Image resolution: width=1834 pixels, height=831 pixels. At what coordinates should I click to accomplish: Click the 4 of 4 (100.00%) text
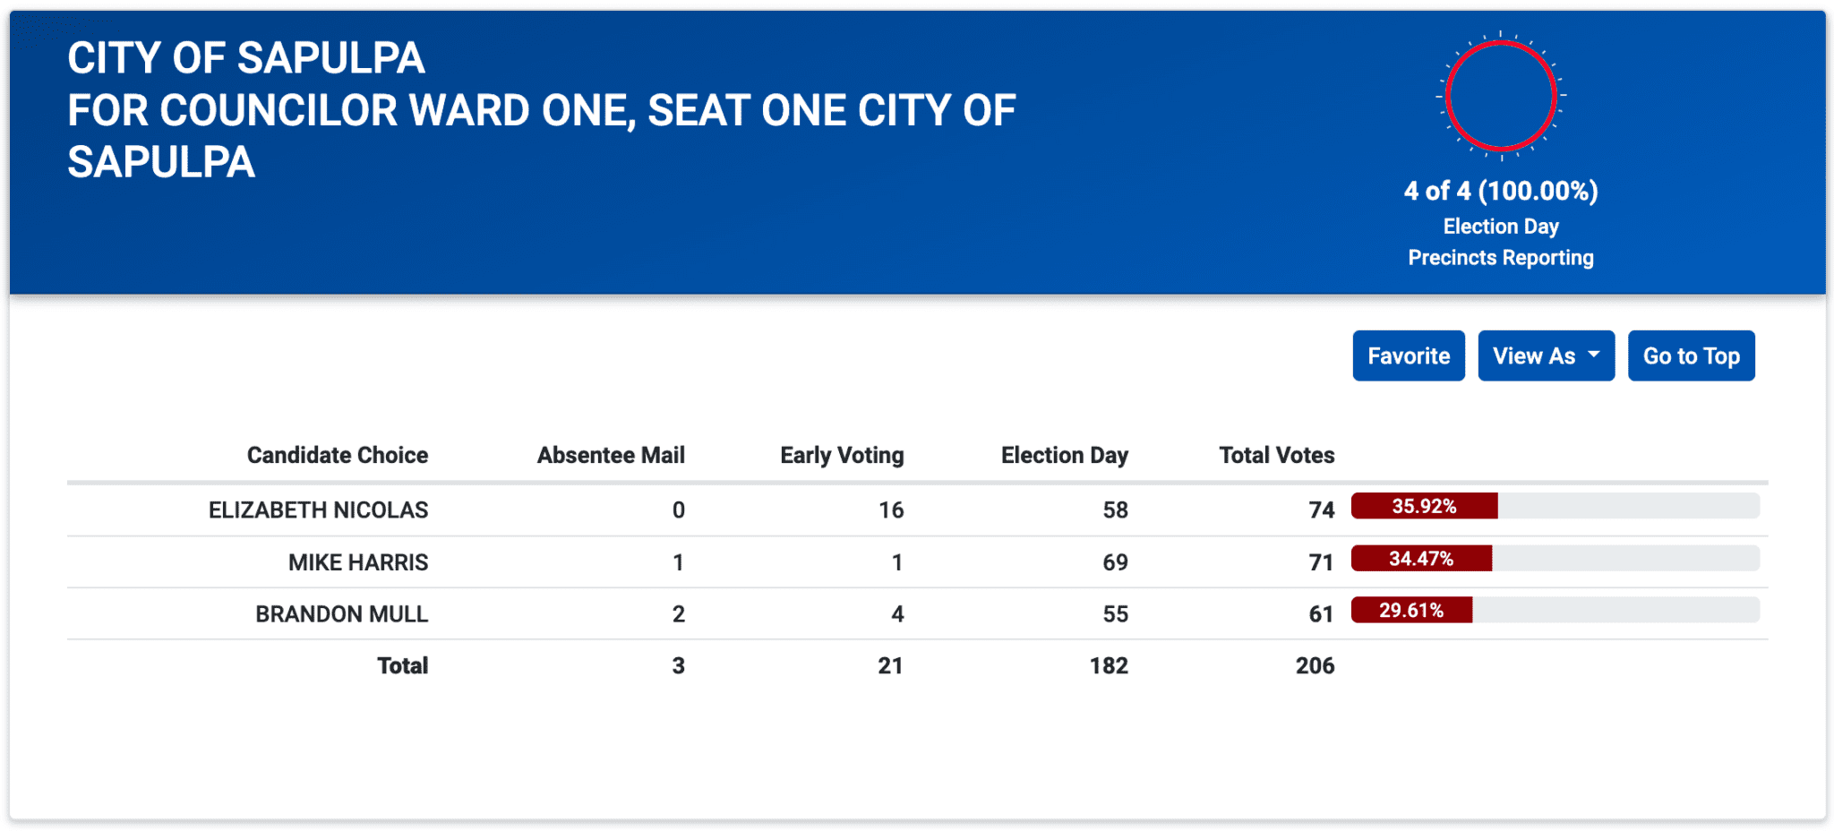(x=1501, y=191)
